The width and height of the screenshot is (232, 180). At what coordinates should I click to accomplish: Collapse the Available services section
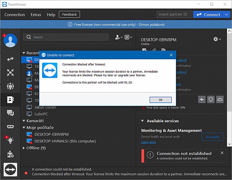[143, 121]
